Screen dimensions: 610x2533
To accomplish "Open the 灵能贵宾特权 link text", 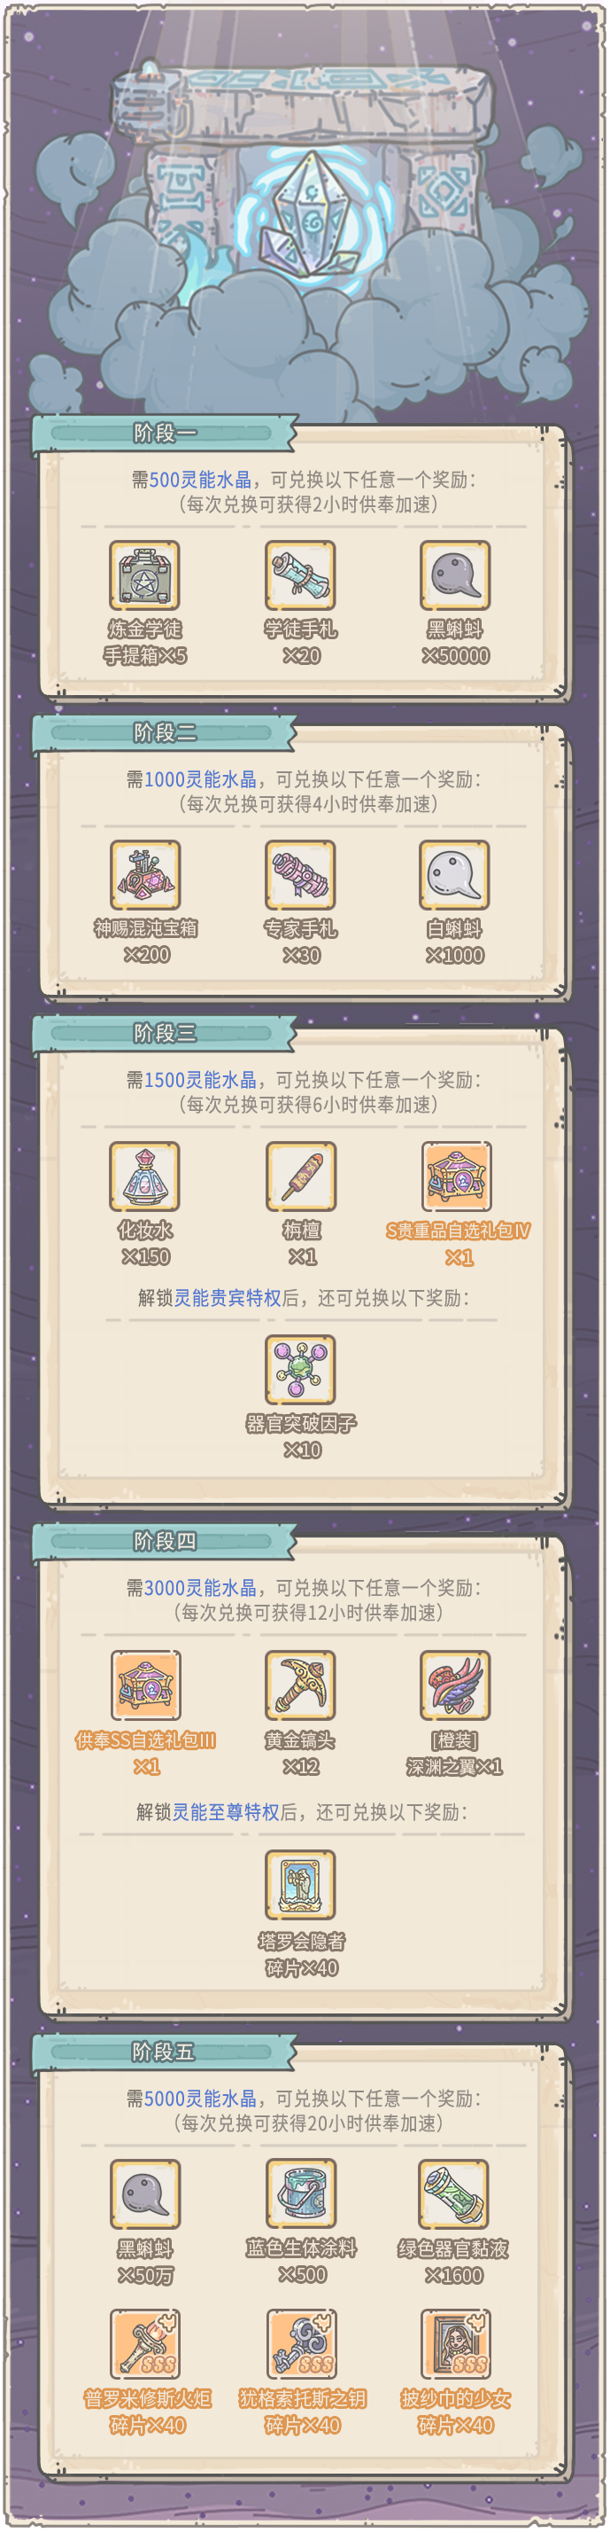I will pyautogui.click(x=228, y=1298).
